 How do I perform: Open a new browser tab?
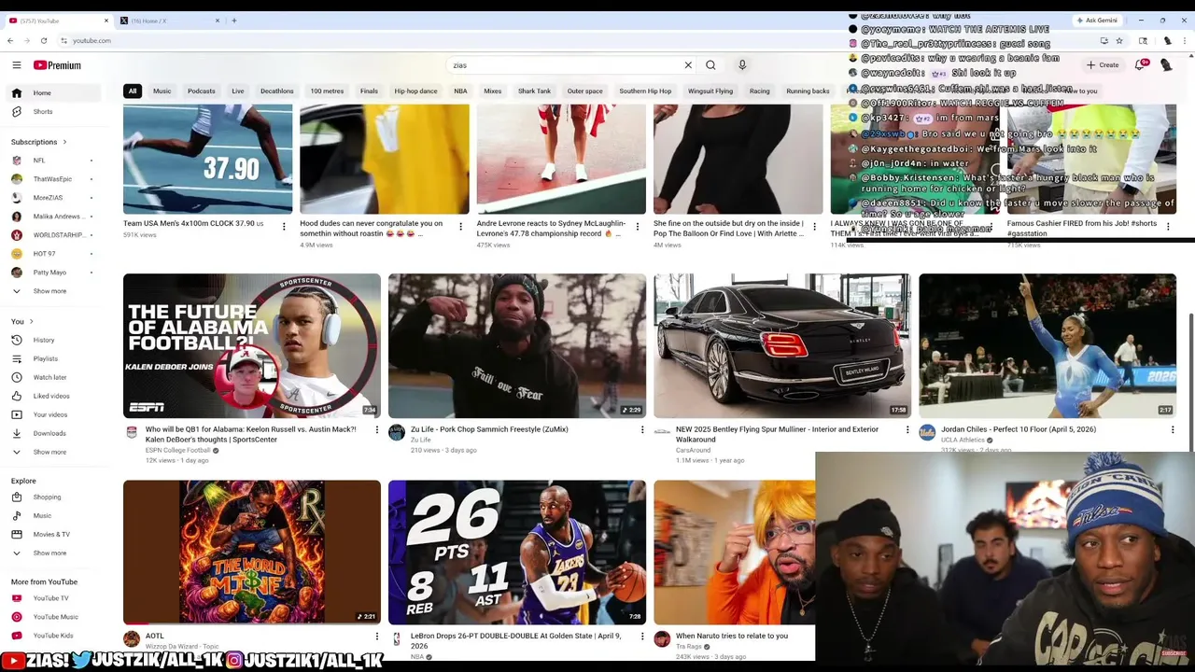click(233, 21)
